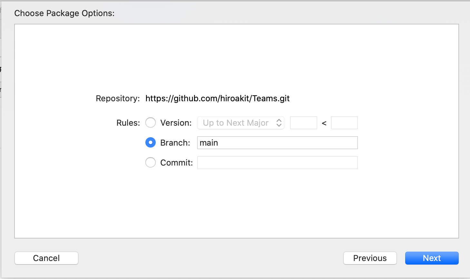Click the Commit: label text
470x279 pixels.
click(176, 163)
